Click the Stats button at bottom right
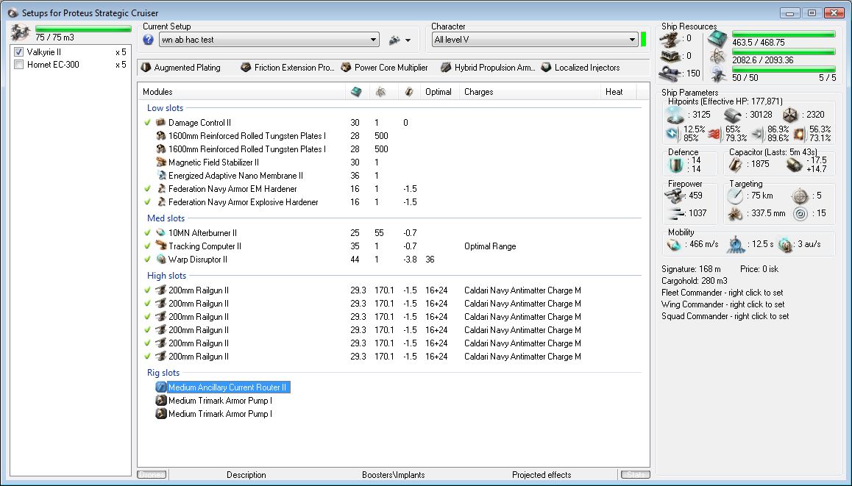Screen dimensions: 852x486 point(635,474)
